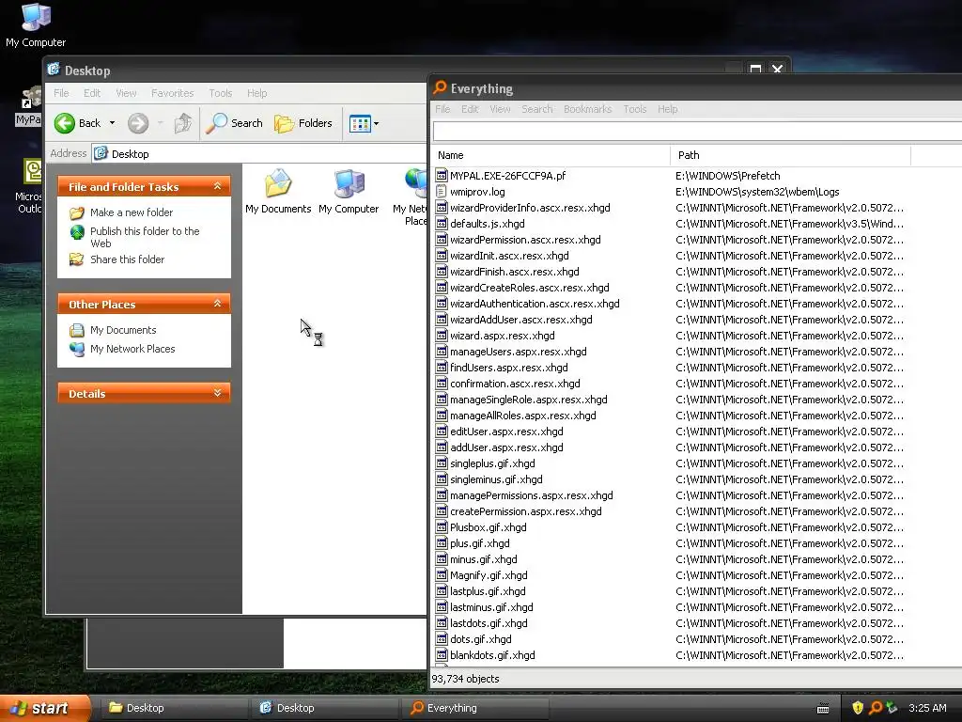Open My Network Places link

coord(132,349)
